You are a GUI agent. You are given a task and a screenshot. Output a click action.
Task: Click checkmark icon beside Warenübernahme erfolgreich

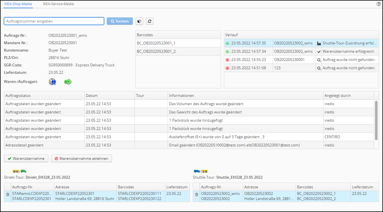pyautogui.click(x=319, y=52)
